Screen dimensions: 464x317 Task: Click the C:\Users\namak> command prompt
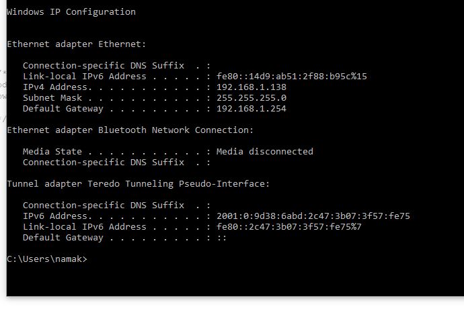[47, 259]
